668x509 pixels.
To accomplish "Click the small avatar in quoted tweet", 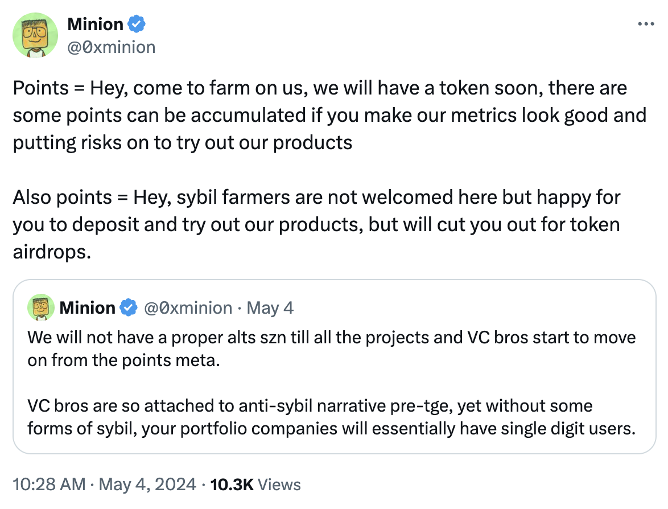I will [41, 307].
